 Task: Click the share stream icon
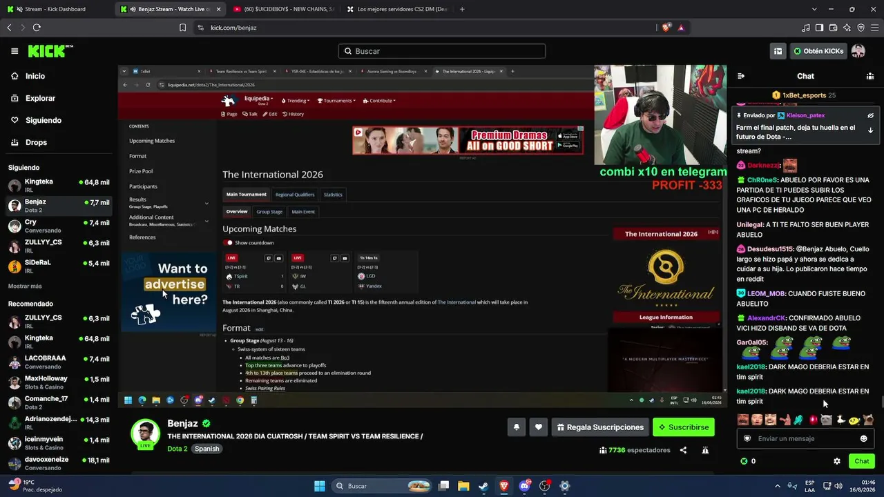[683, 450]
